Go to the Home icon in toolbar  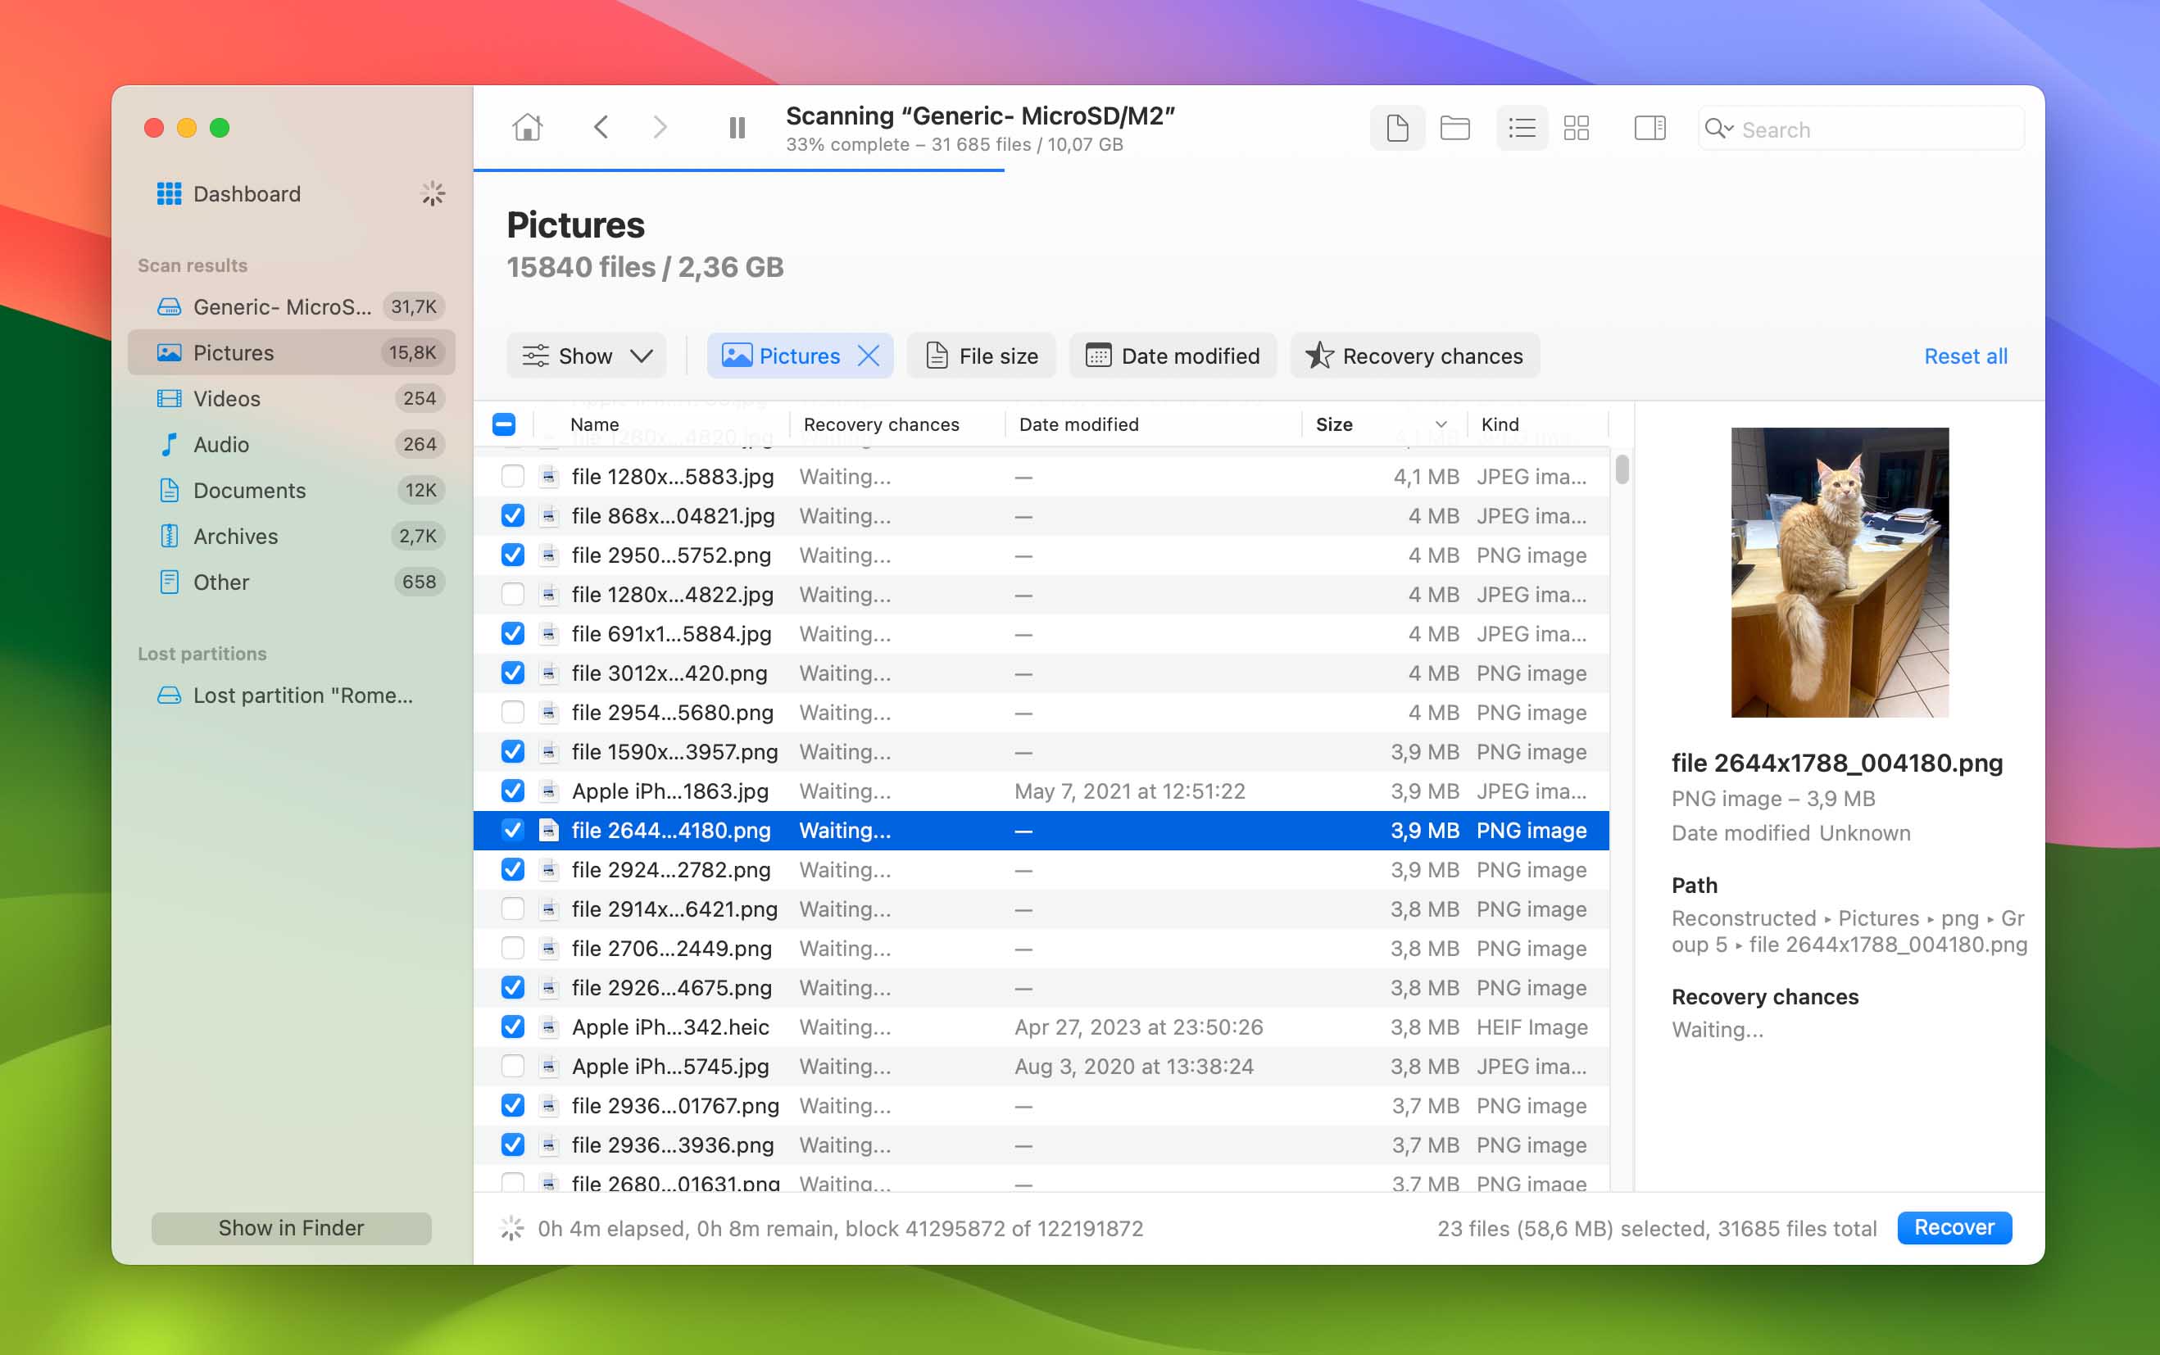(527, 127)
